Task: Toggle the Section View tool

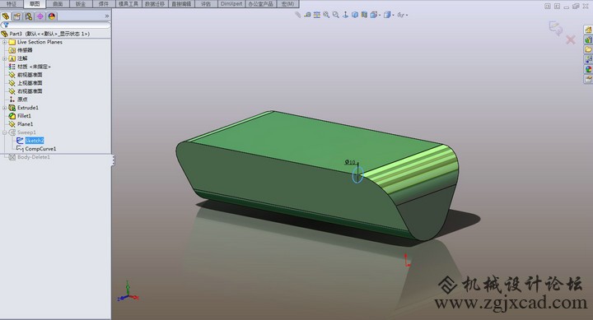Action: coord(364,15)
